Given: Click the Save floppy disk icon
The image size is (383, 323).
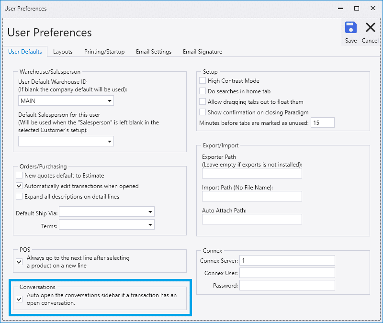Looking at the screenshot, I should coord(350,28).
